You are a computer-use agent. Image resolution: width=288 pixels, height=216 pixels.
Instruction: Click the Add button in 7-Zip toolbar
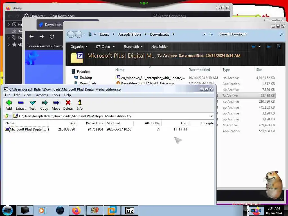point(9,105)
